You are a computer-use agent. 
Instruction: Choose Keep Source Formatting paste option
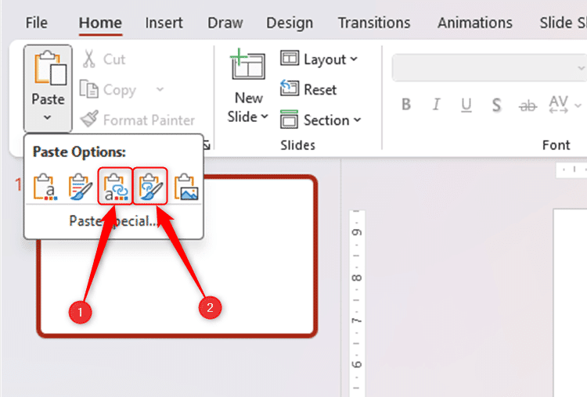(x=80, y=187)
